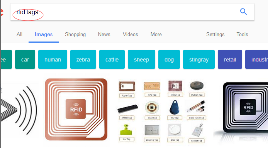
Task: Click the blue search magnifier icon
Action: click(x=243, y=12)
